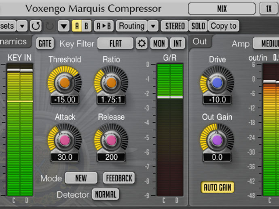
Task: Click the Out Gain knob
Action: point(217,140)
